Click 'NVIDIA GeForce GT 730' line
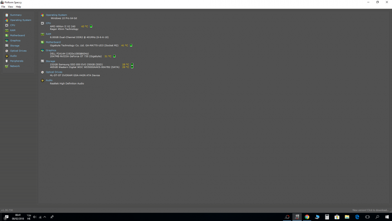Screen dimensions: 392x221 (76, 57)
